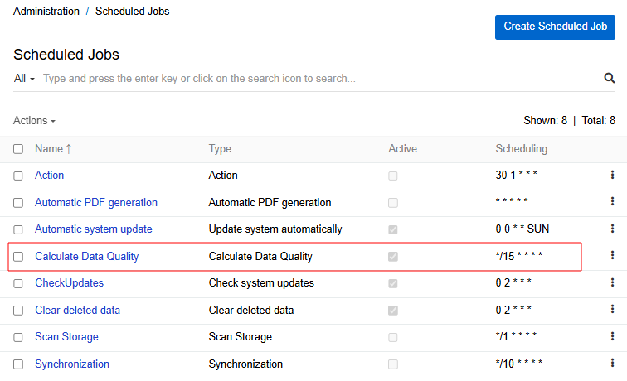Image resolution: width=627 pixels, height=381 pixels.
Task: Select the Calculate Data Quality row checkbox
Action: pyautogui.click(x=18, y=257)
